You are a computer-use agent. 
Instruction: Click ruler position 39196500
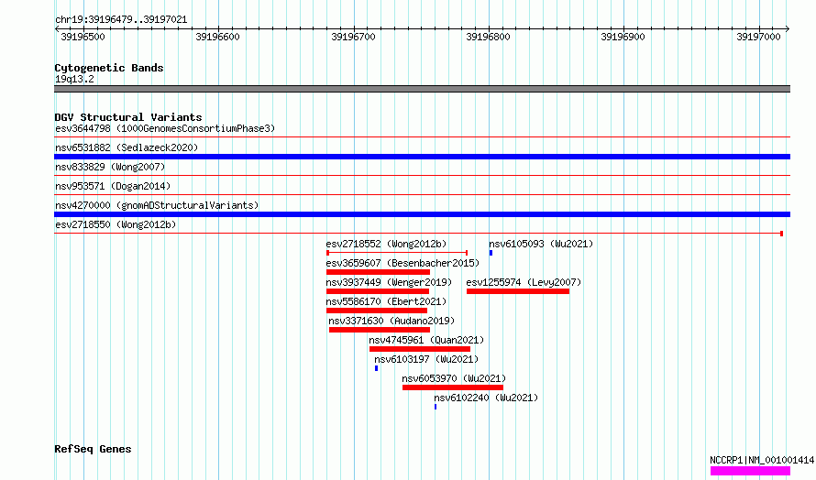[83, 37]
